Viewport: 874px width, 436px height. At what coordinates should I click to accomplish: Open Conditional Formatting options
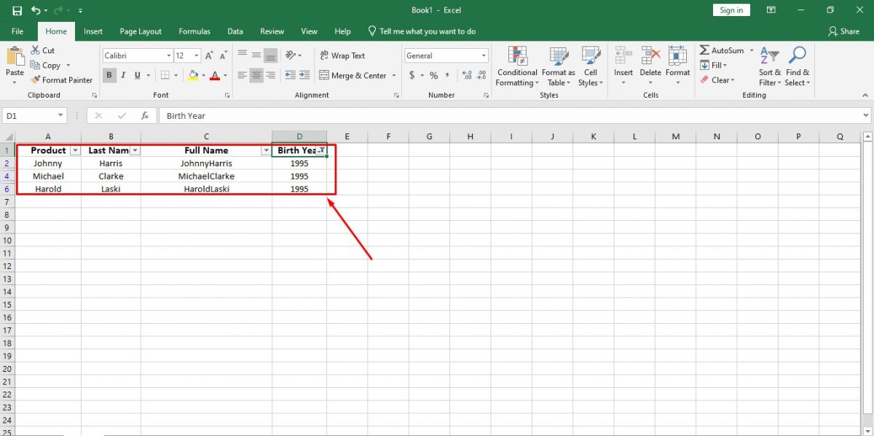(517, 66)
